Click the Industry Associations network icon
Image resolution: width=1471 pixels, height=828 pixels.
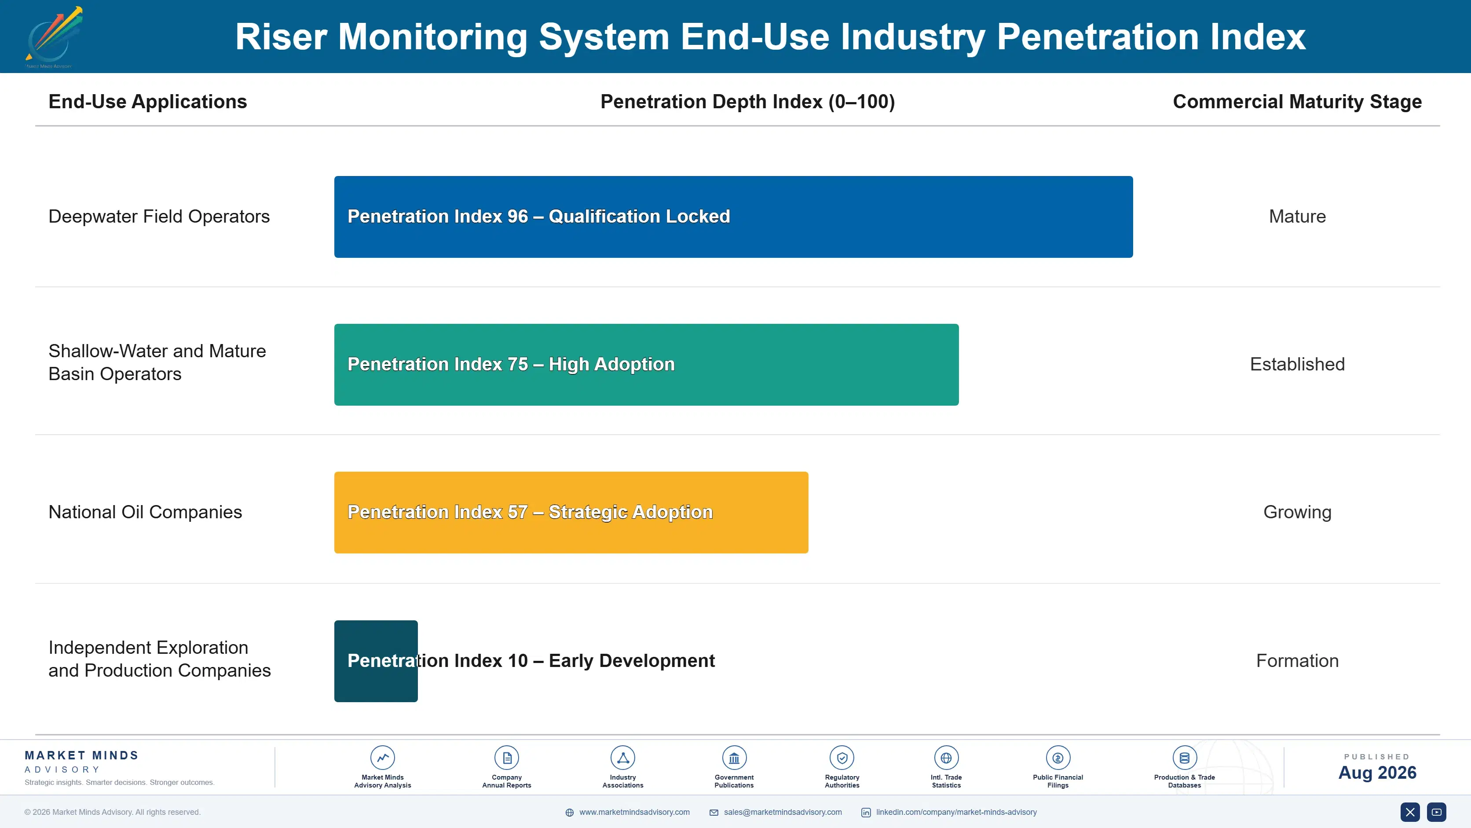coord(622,758)
